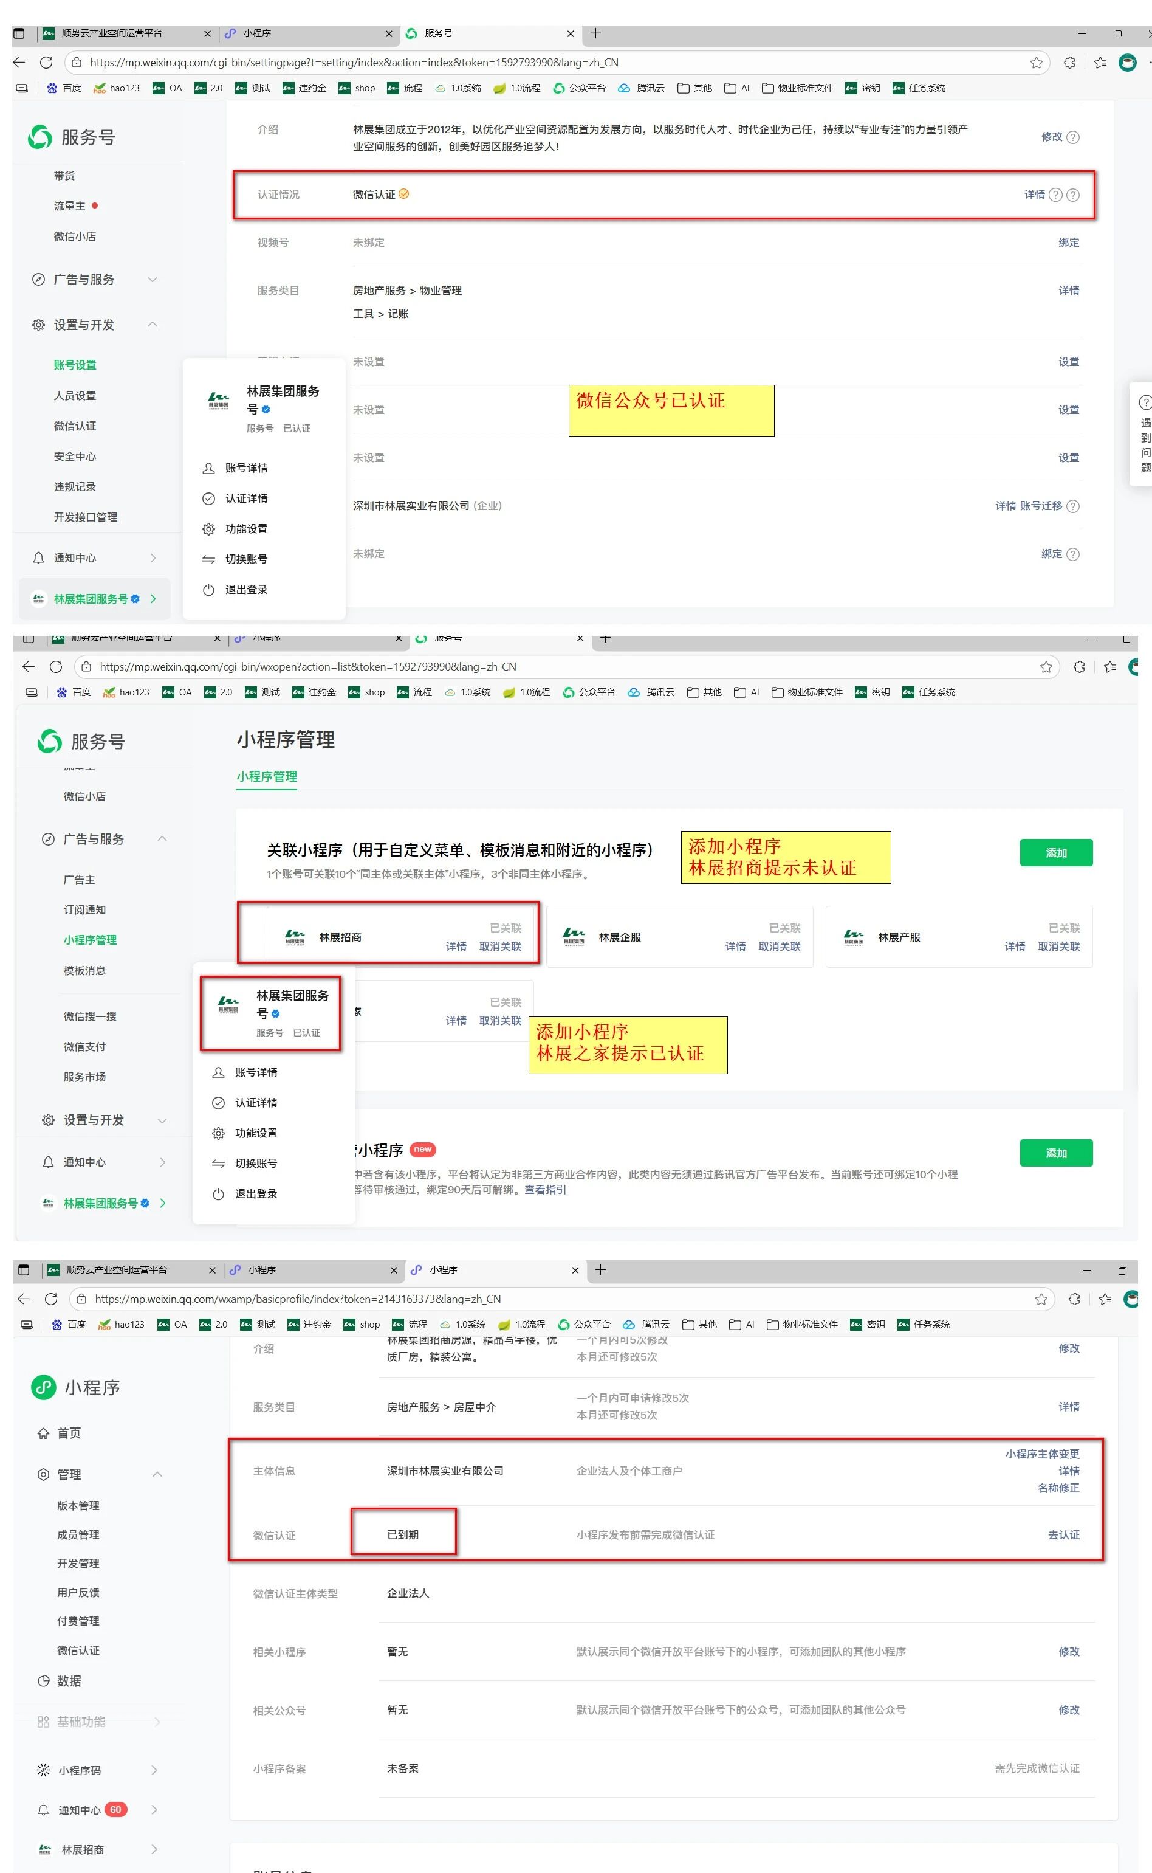Open 详情 on the 林展企服 card
This screenshot has height=1873, width=1152.
click(735, 947)
